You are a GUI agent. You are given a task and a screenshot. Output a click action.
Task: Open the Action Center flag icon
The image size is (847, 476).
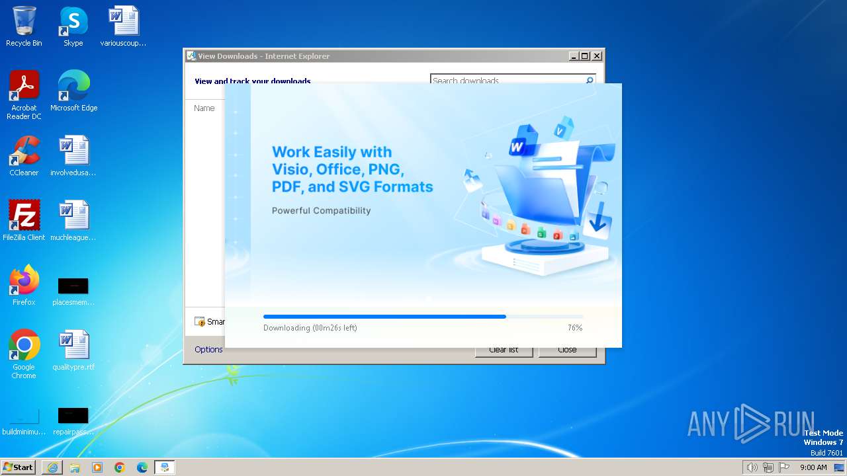click(784, 467)
